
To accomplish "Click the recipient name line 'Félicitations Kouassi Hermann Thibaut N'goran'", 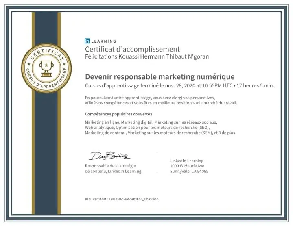I will click(147, 57).
